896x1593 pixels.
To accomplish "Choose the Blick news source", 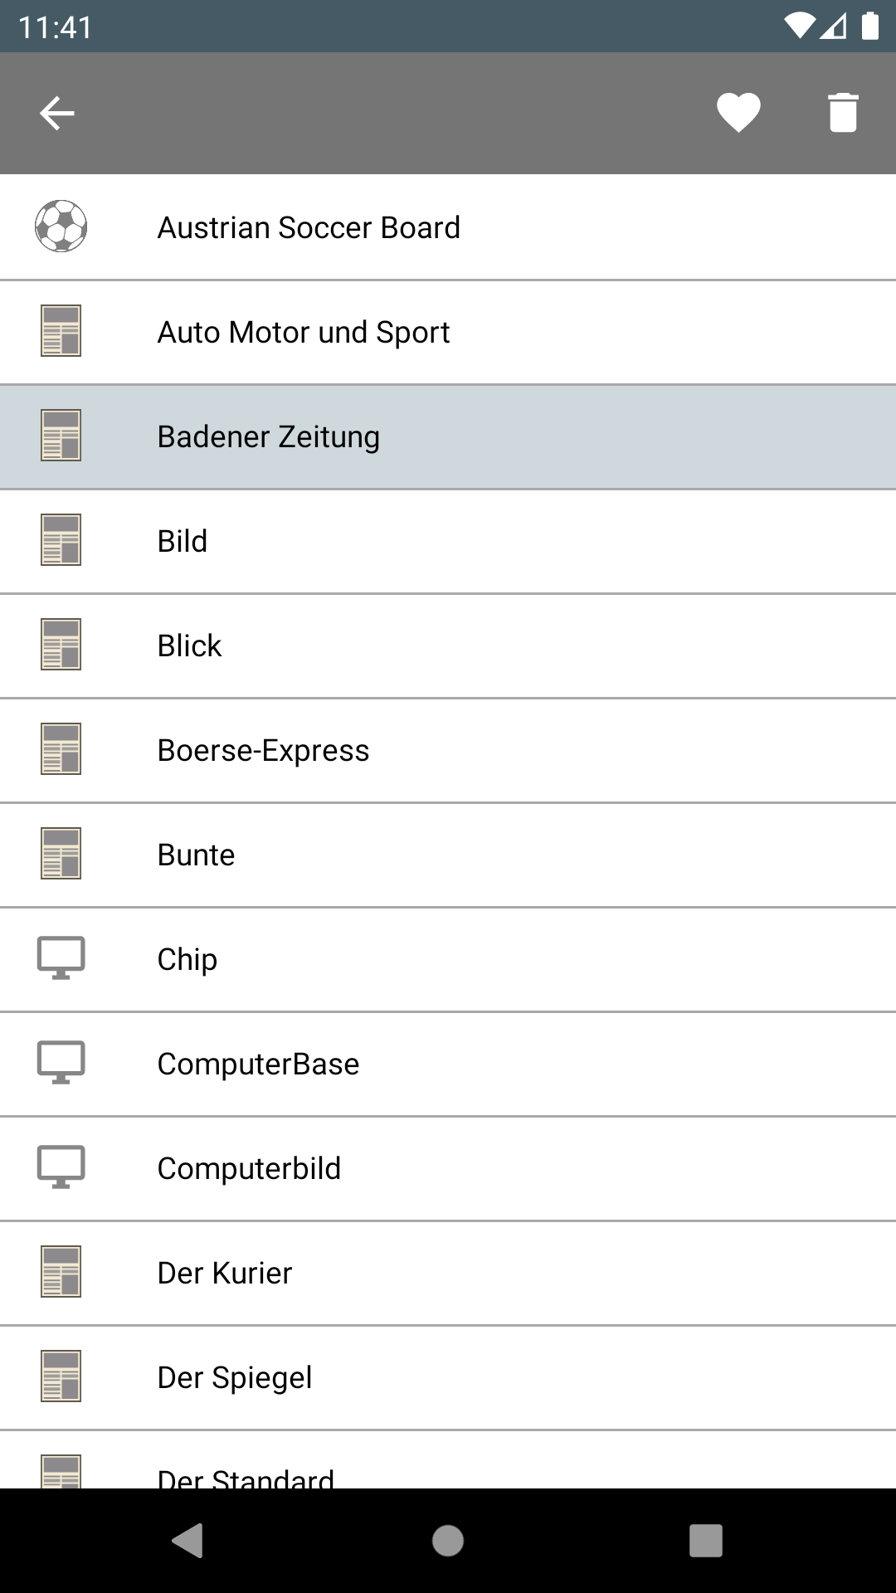I will click(448, 645).
